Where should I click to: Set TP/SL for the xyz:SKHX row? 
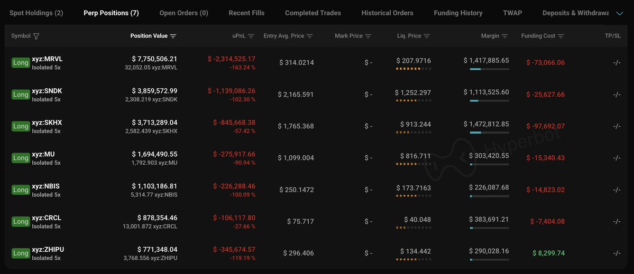(x=617, y=126)
